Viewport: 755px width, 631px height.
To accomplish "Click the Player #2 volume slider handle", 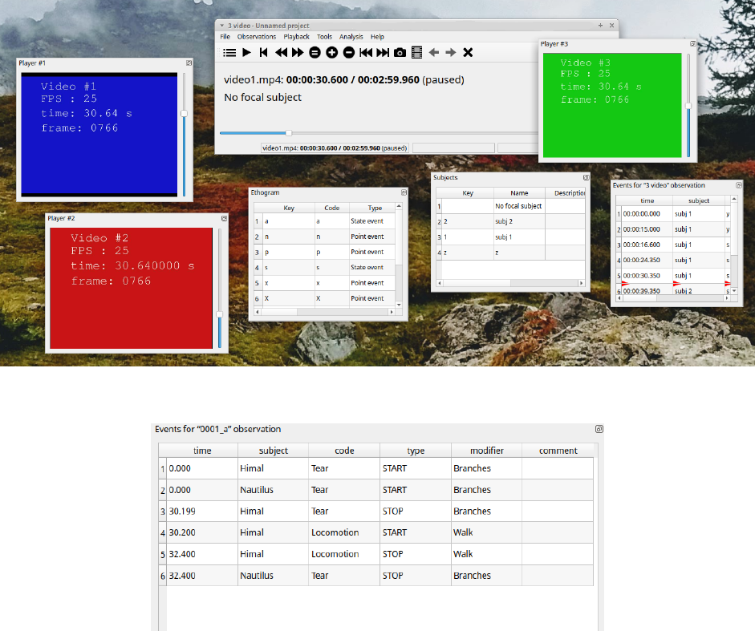I will (x=220, y=314).
